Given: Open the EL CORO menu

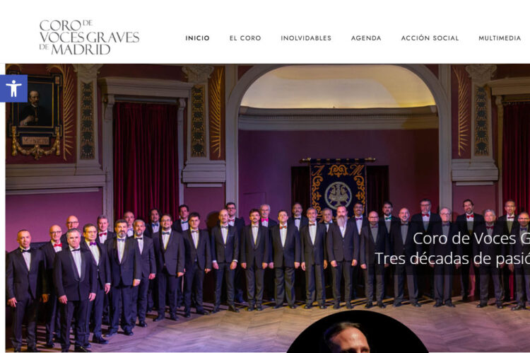Looking at the screenshot, I should tap(245, 38).
